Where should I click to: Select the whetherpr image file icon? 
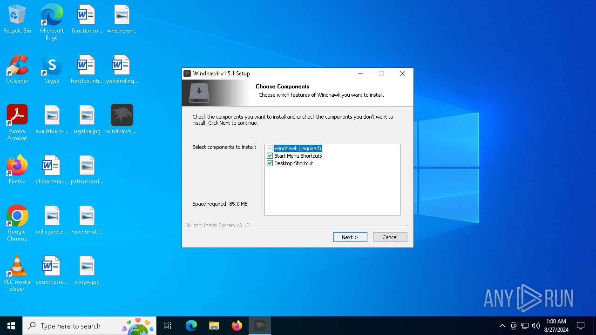[x=122, y=20]
